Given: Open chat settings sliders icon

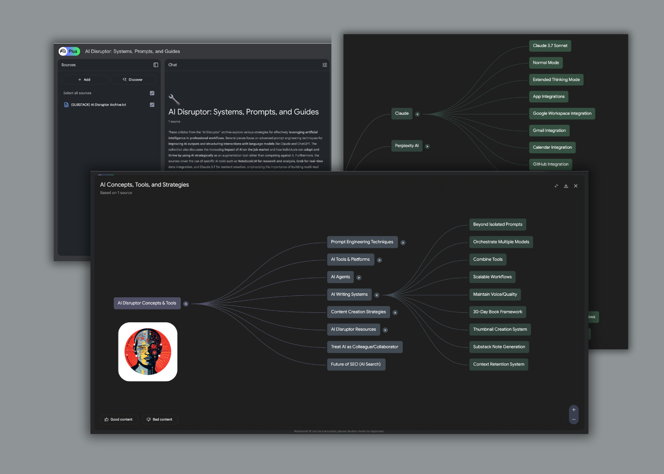Looking at the screenshot, I should pyautogui.click(x=325, y=65).
